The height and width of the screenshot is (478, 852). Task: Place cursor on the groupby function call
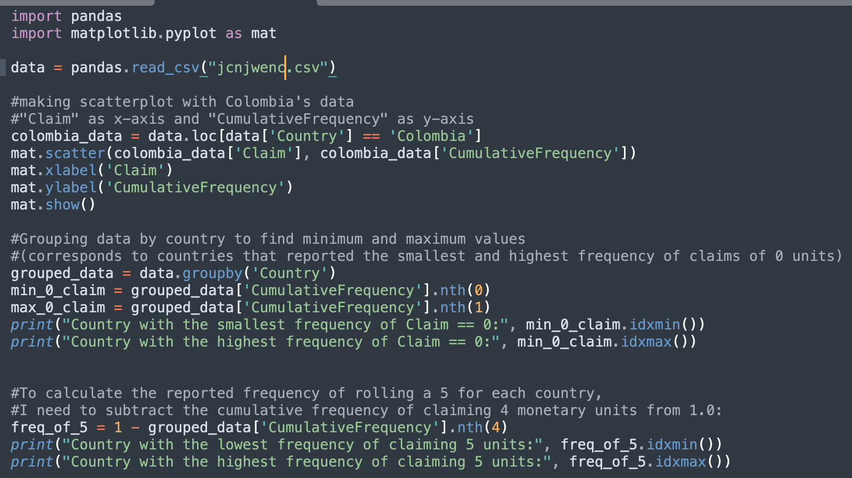(x=212, y=273)
